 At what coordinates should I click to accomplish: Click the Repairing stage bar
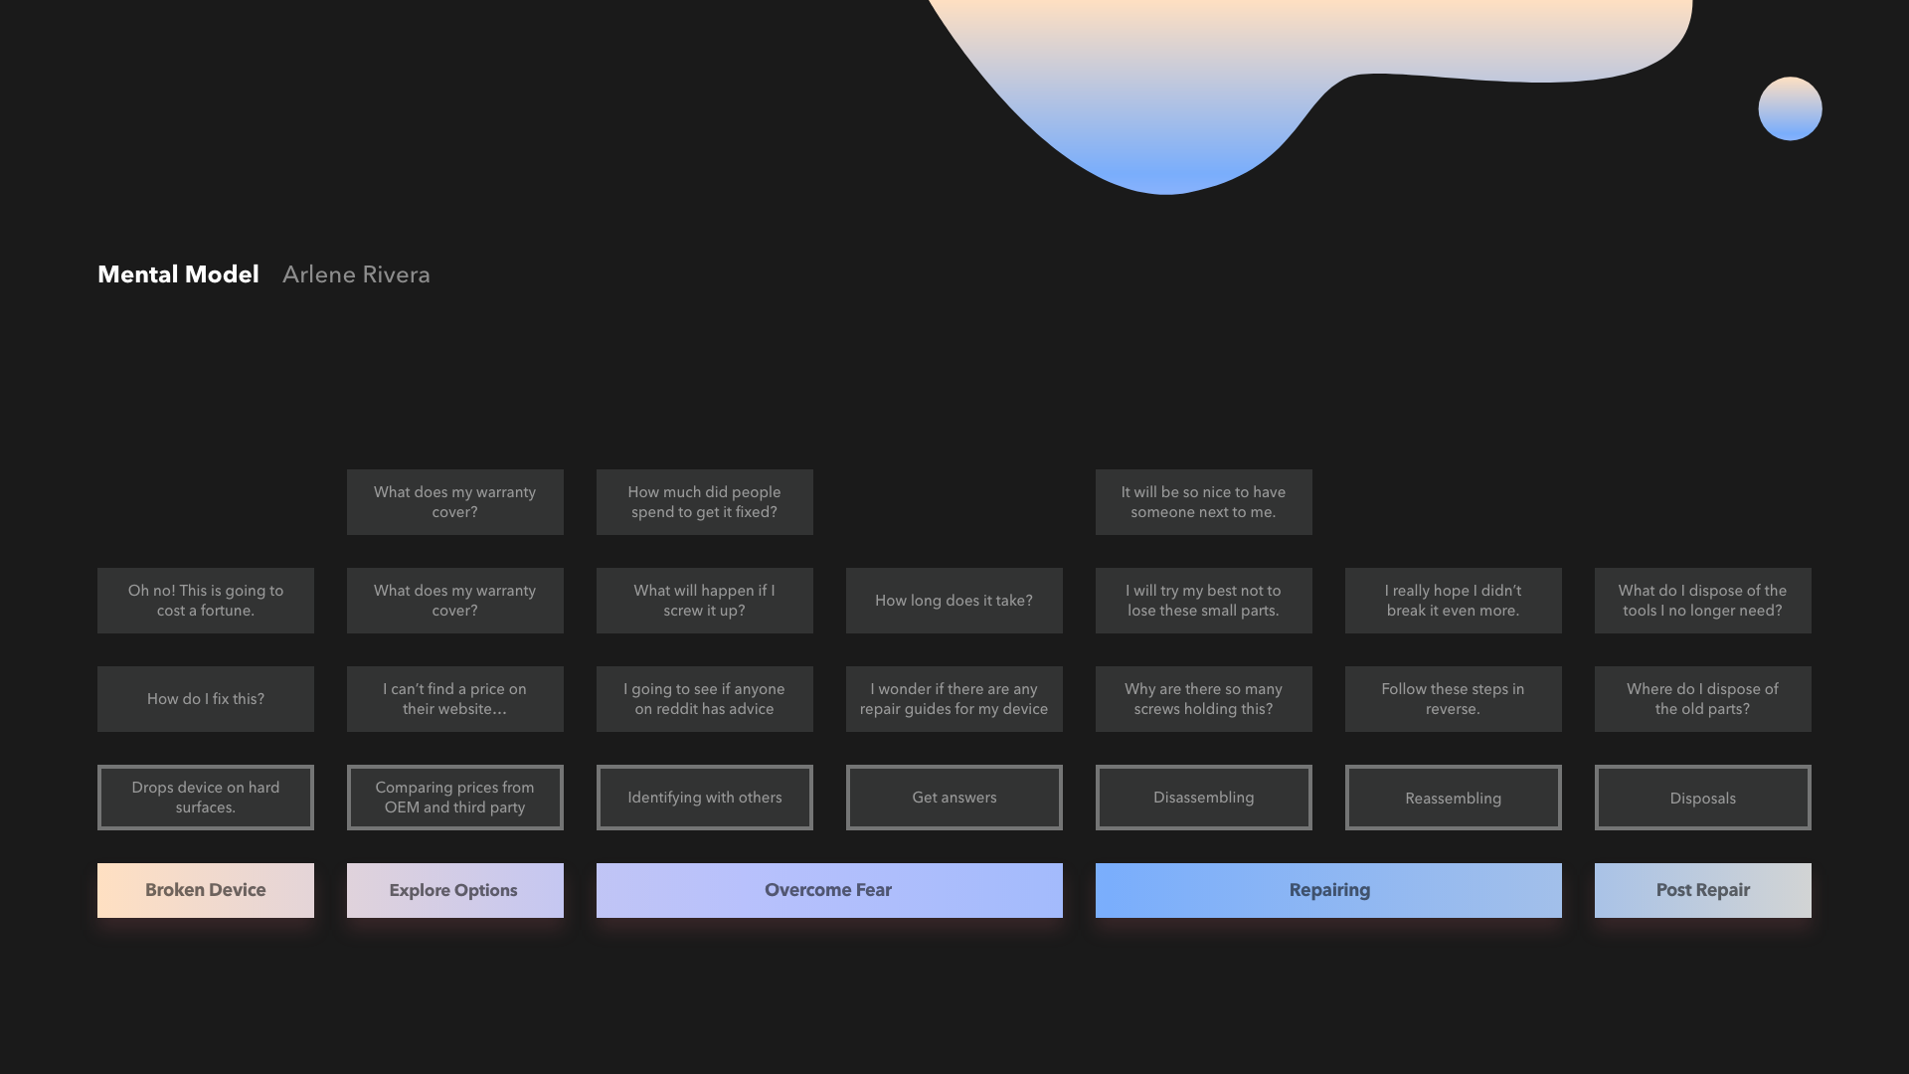[x=1328, y=890]
